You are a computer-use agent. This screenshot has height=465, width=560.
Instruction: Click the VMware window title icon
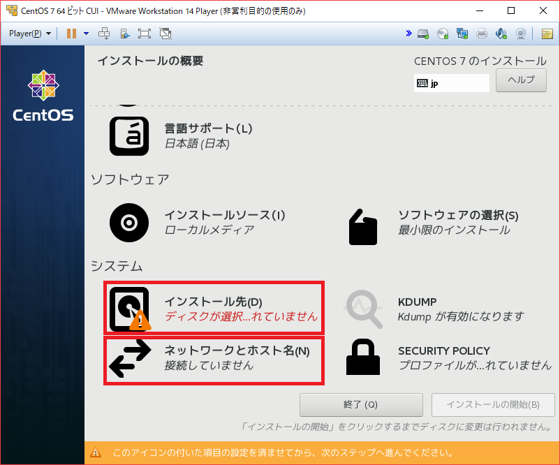pyautogui.click(x=12, y=10)
